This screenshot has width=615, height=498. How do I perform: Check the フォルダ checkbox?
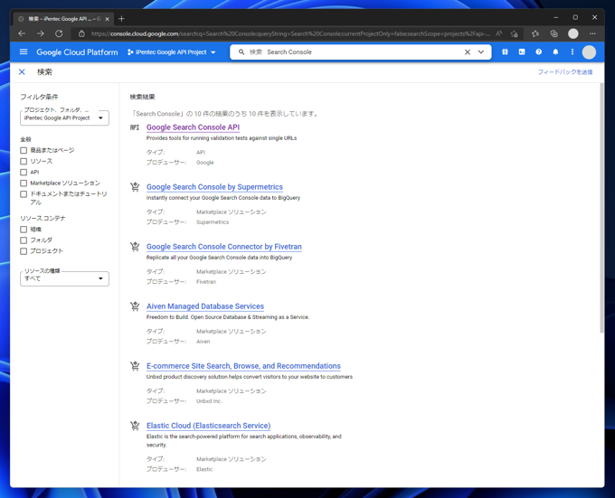(24, 240)
